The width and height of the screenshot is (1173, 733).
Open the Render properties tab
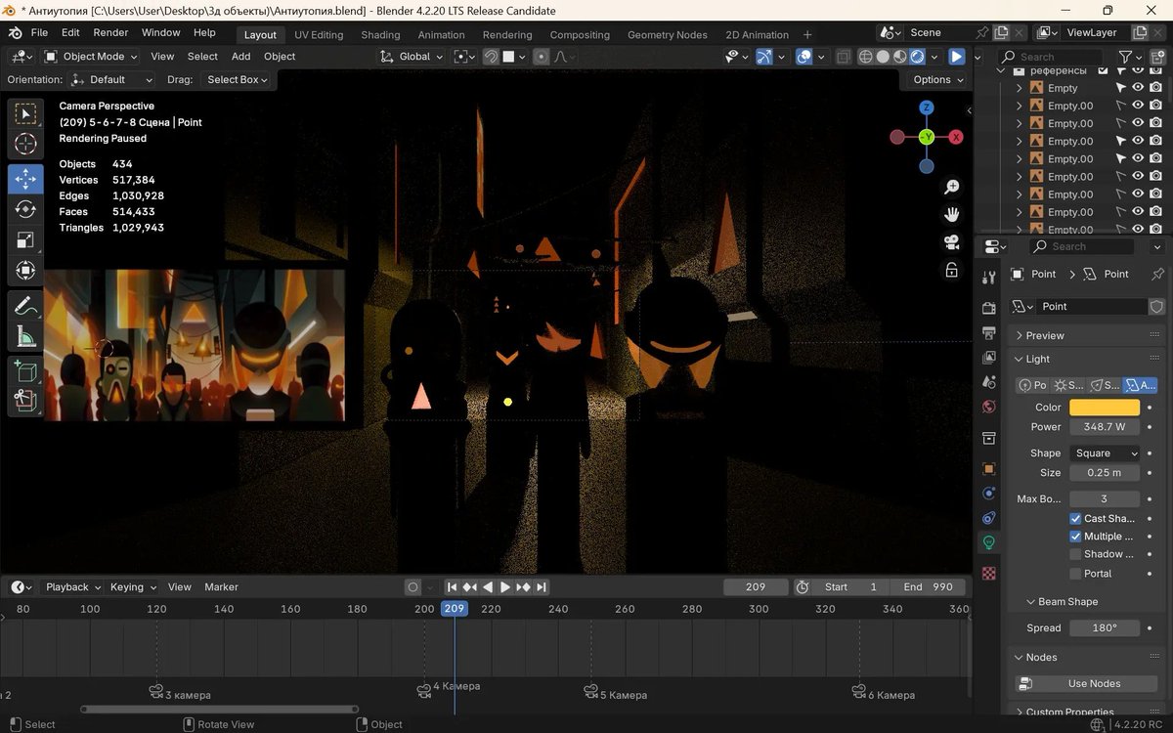click(x=989, y=308)
